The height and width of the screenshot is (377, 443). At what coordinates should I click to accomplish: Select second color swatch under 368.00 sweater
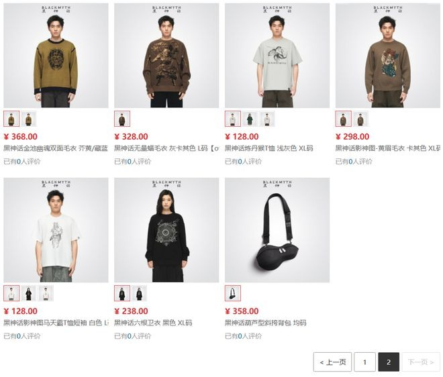click(x=29, y=119)
